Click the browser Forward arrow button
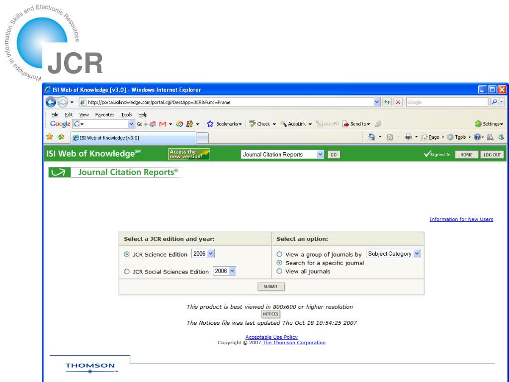This screenshot has width=509, height=382. [x=62, y=102]
